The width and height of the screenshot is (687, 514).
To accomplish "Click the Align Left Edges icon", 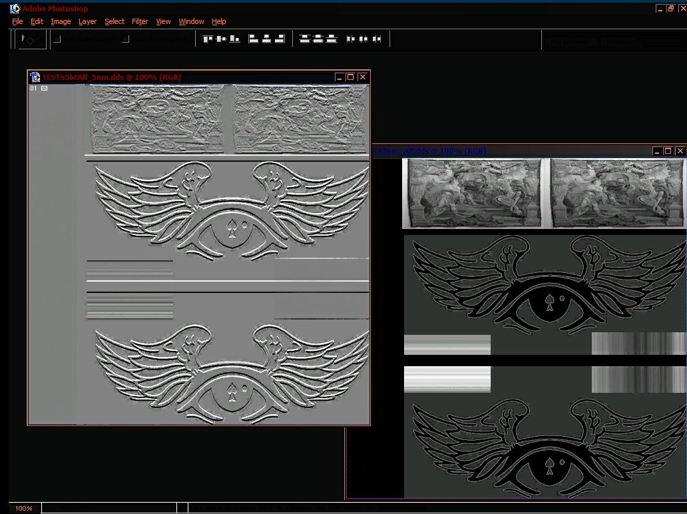I will (254, 39).
